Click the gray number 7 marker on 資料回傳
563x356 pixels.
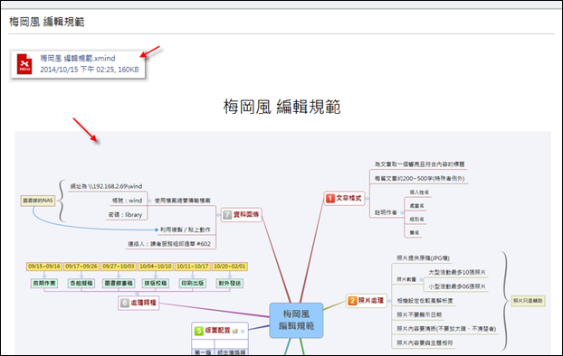227,215
